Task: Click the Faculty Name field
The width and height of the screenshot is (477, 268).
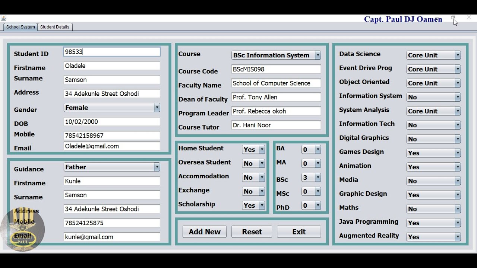Action: 276,83
